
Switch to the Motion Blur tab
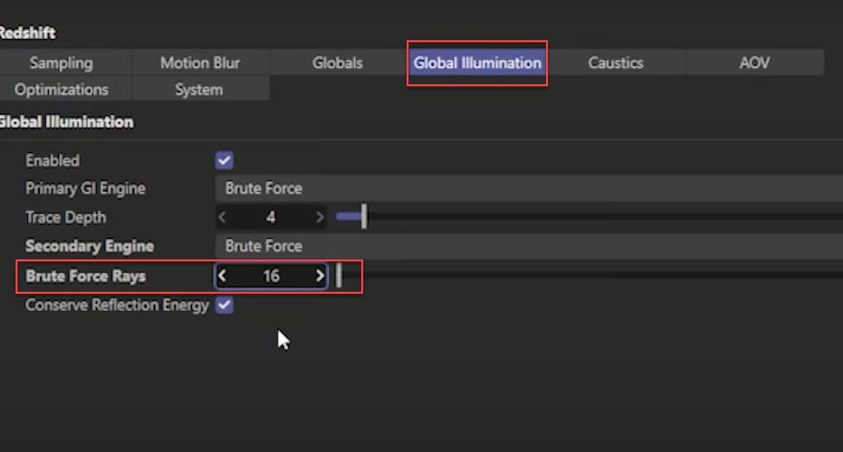click(x=200, y=63)
